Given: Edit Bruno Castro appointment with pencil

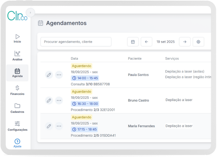Looking at the screenshot, I should click(x=49, y=100).
